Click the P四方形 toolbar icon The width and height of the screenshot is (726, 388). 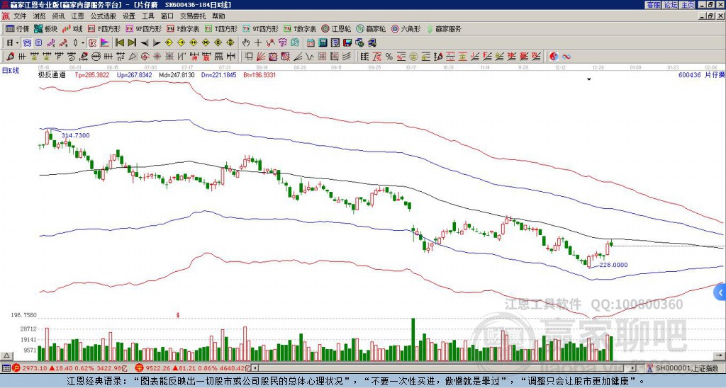tap(104, 28)
